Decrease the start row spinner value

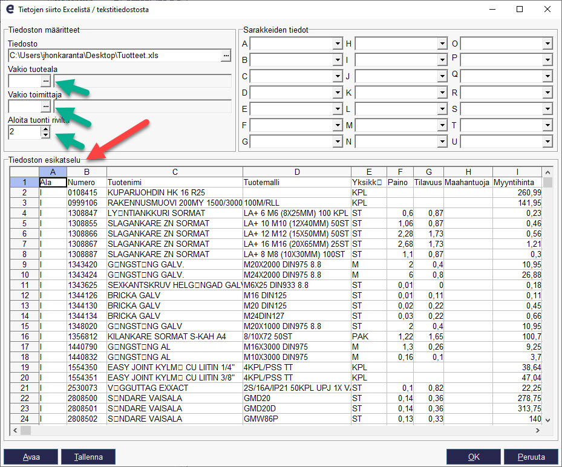(x=45, y=135)
